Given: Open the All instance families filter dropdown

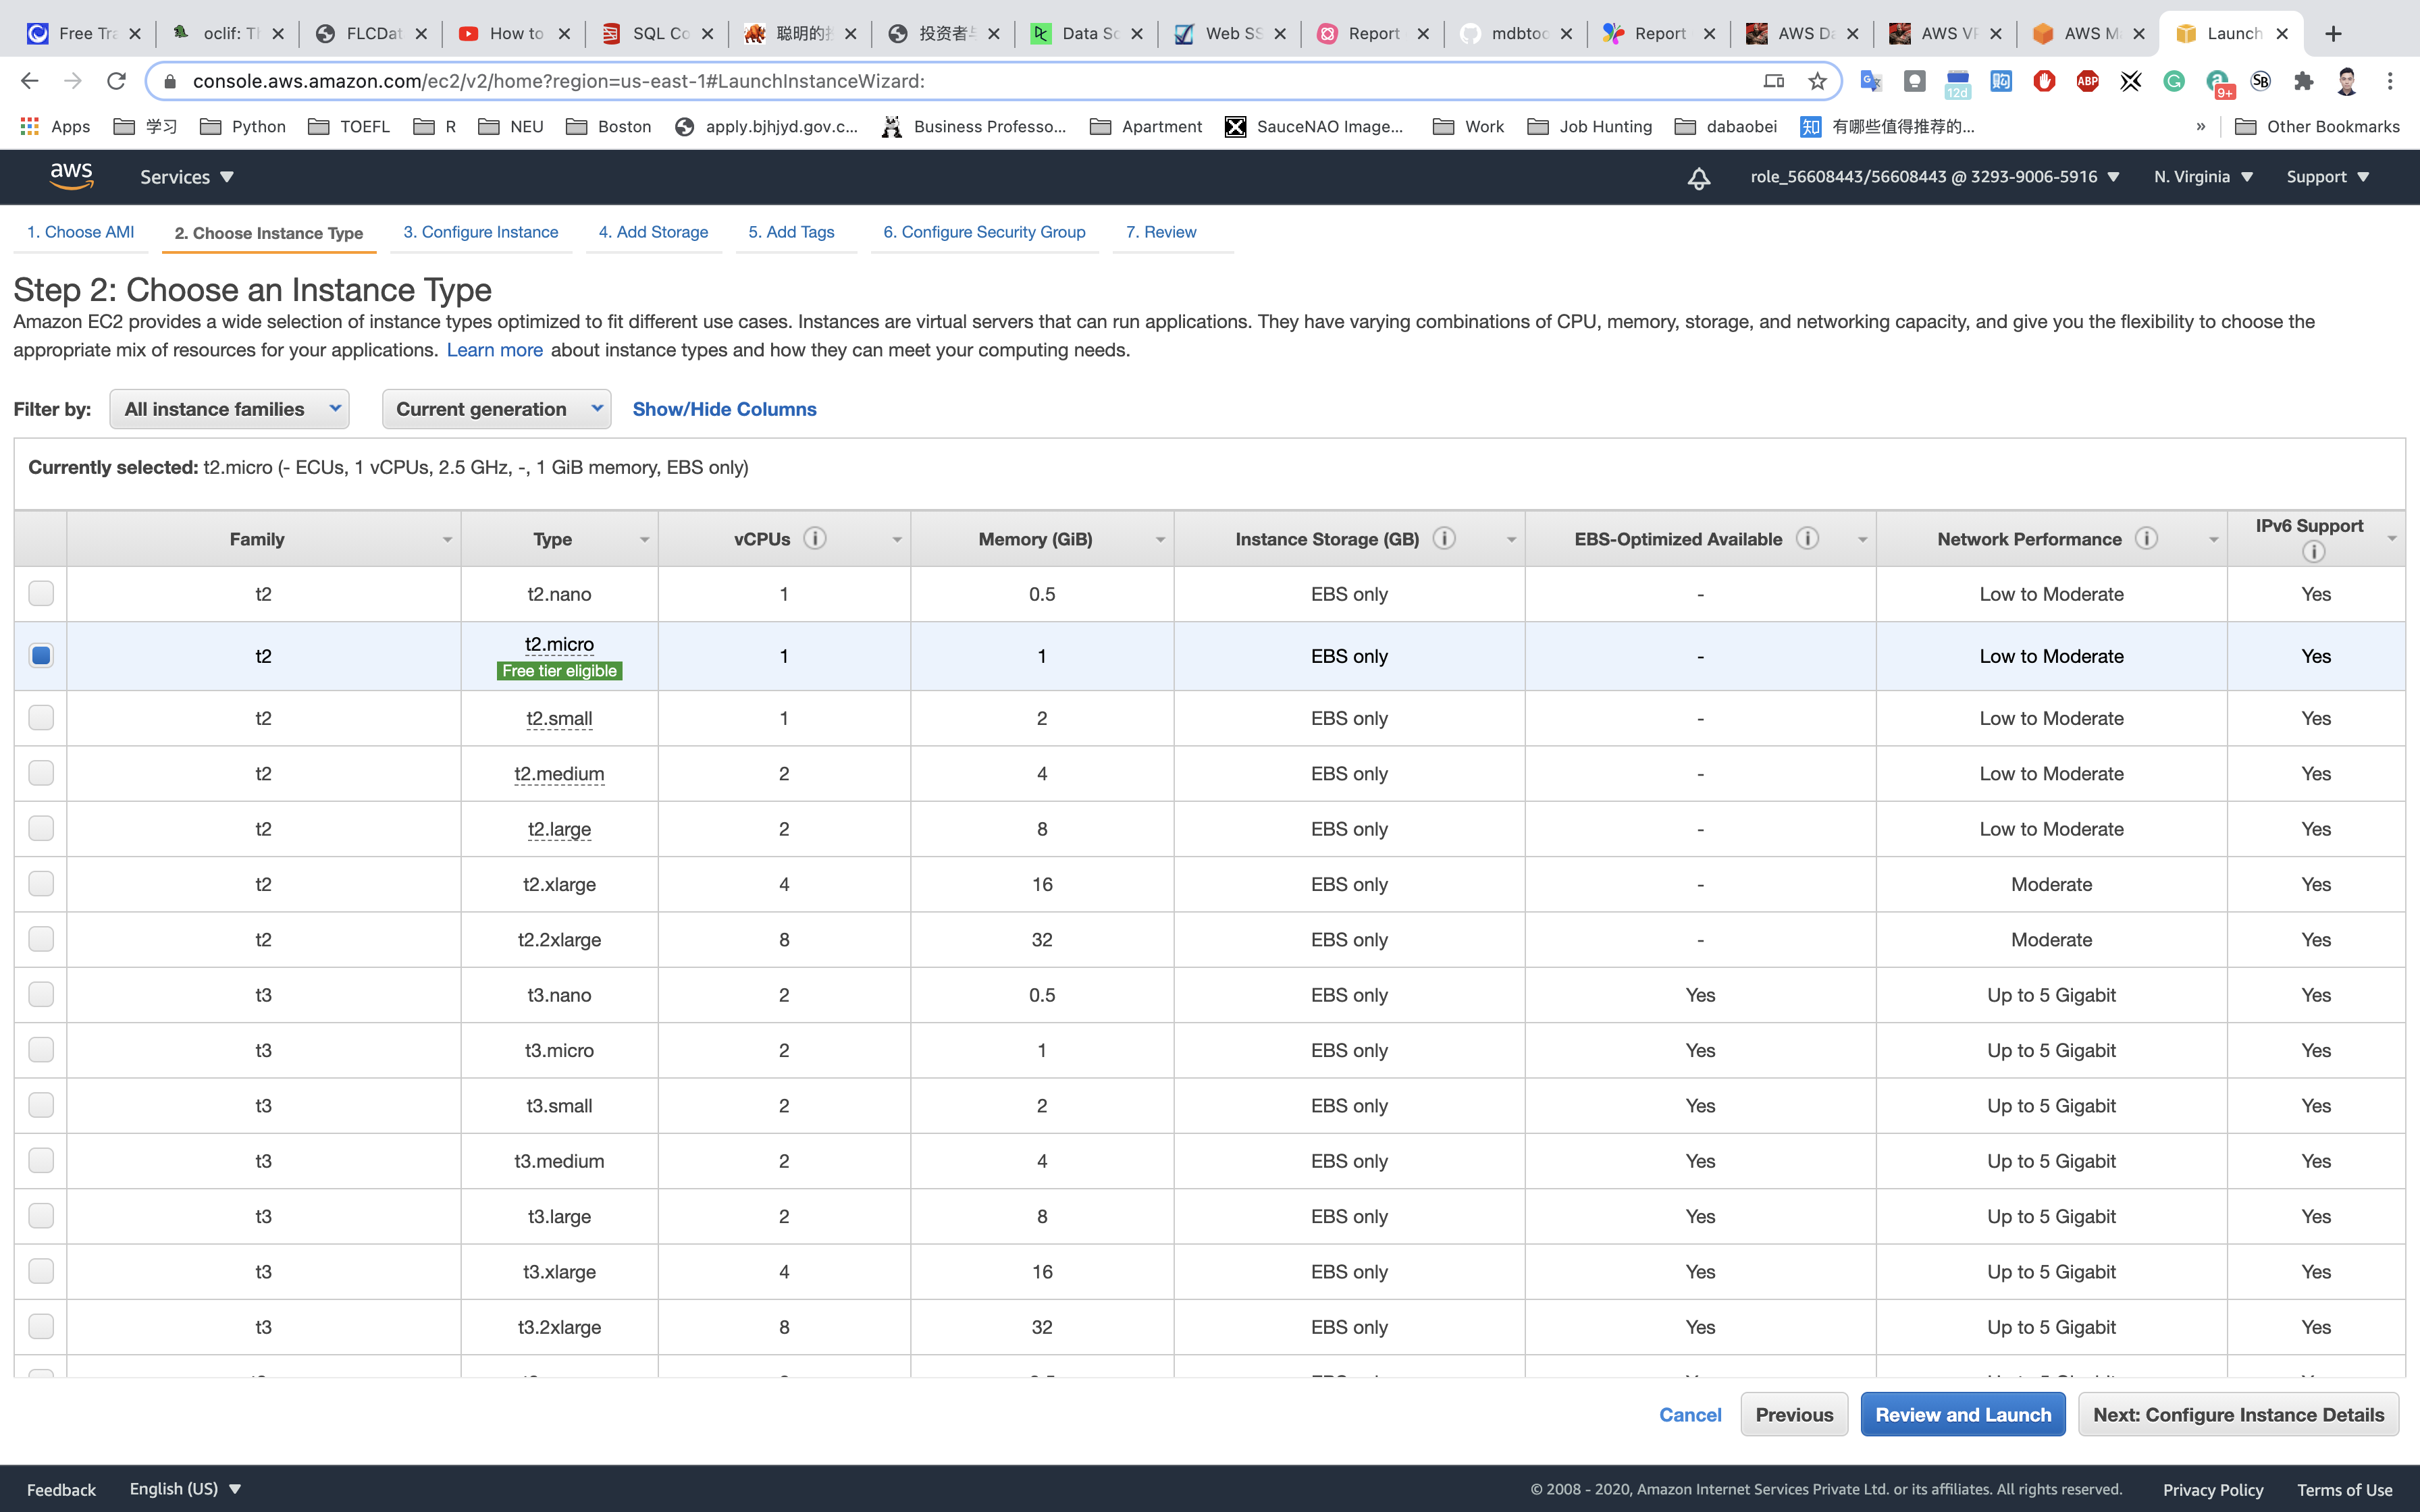Looking at the screenshot, I should (229, 409).
